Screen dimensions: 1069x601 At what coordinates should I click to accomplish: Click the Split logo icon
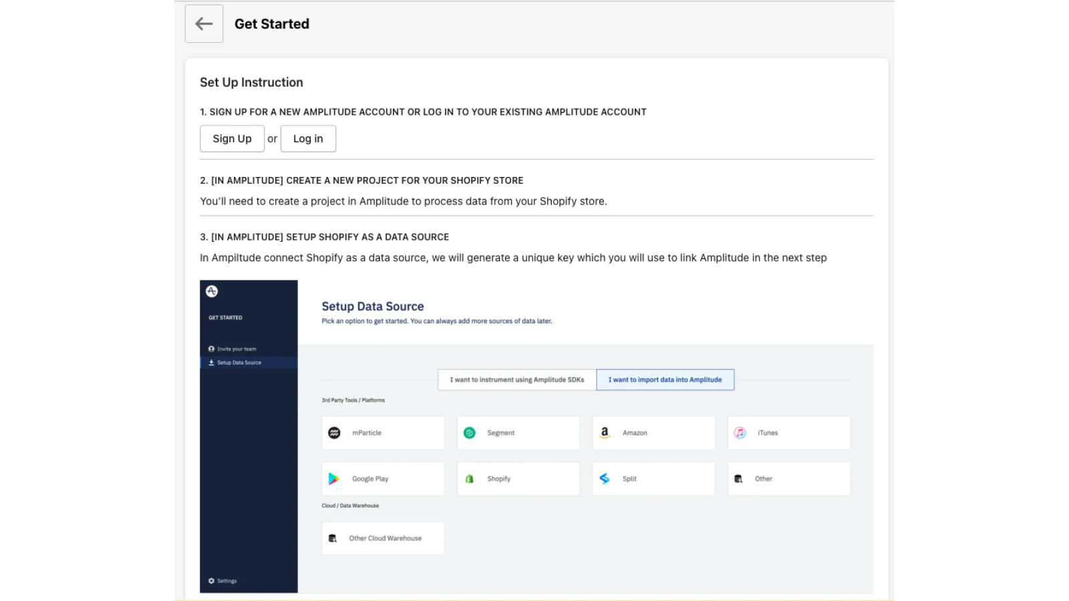[x=605, y=479]
